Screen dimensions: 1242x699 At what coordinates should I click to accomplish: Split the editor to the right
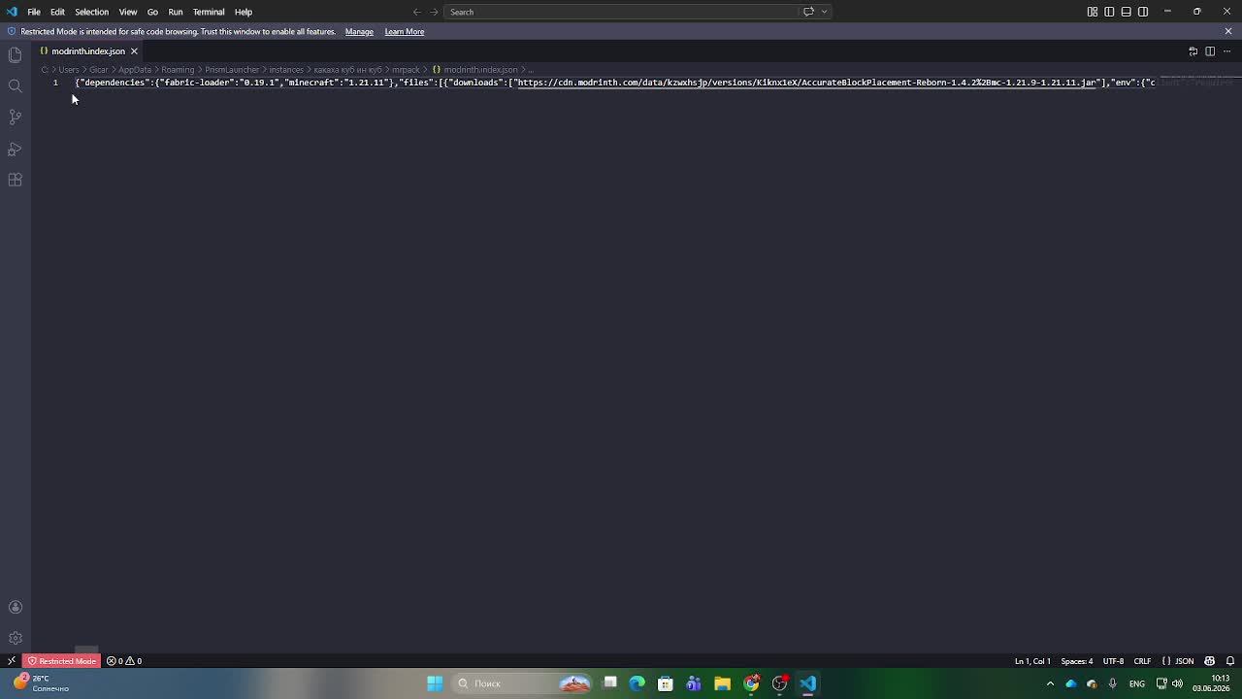1210,51
